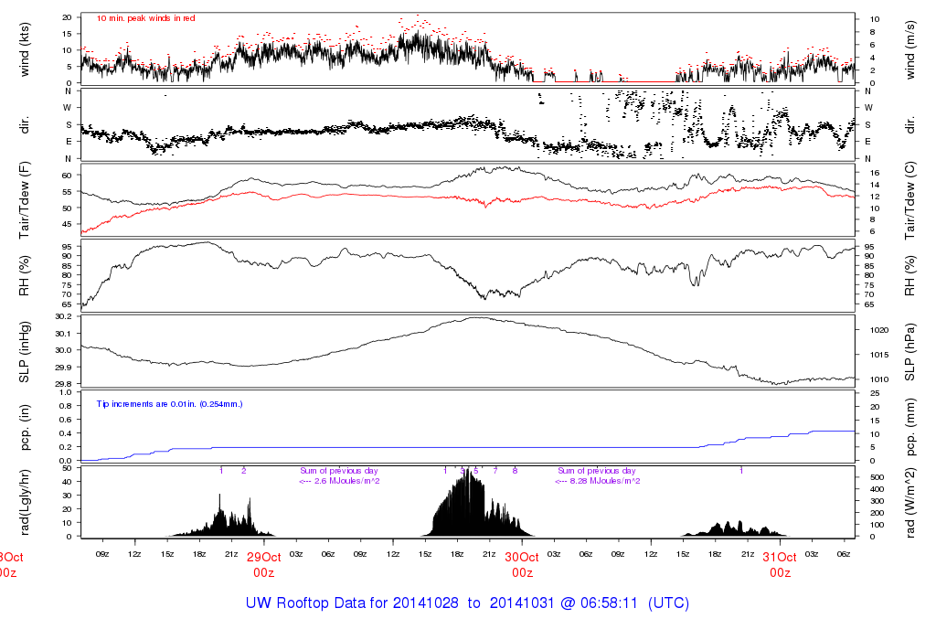936x640 pixels.
Task: Click the "8.28 MJoules/m^2" radiation sum
Action: pyautogui.click(x=605, y=481)
